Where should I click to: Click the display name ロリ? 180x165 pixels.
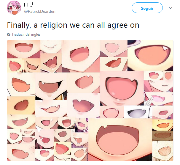coord(28,5)
